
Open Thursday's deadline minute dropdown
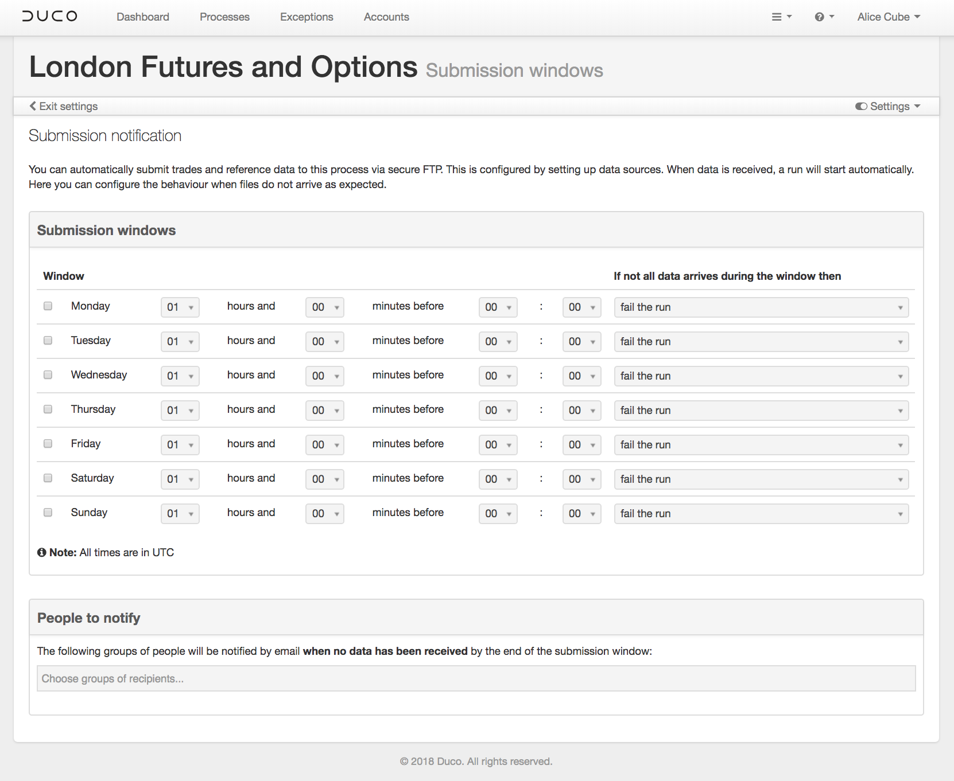tap(582, 411)
